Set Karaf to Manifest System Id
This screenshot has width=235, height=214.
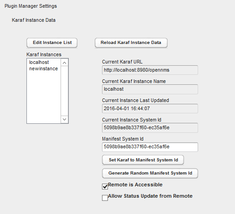(x=143, y=160)
